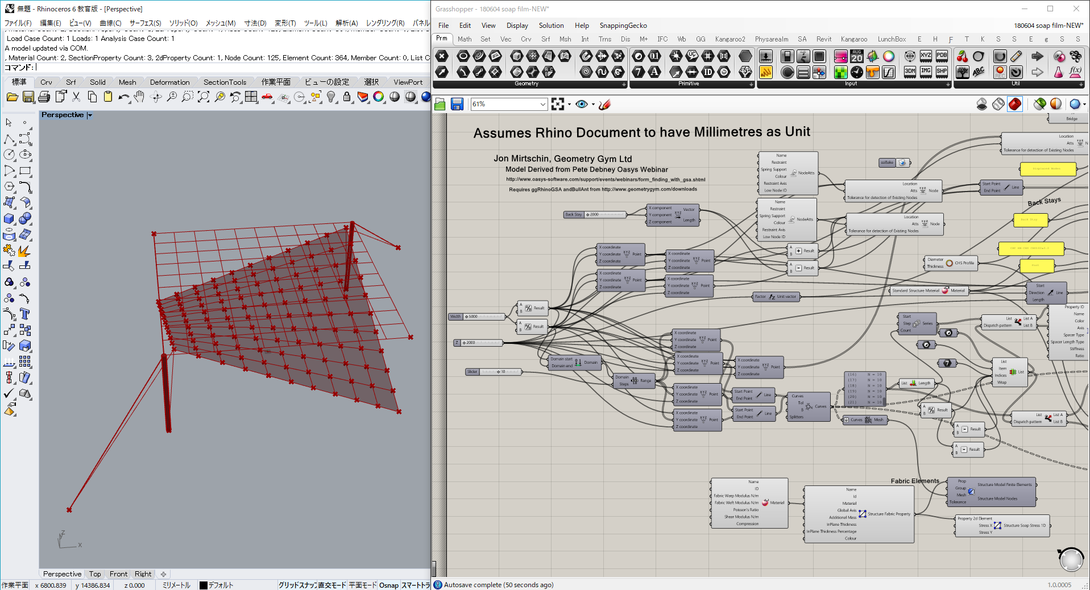Click the 180604 soap film-NEW* document button
Viewport: 1090px width, 590px height.
[x=1048, y=26]
